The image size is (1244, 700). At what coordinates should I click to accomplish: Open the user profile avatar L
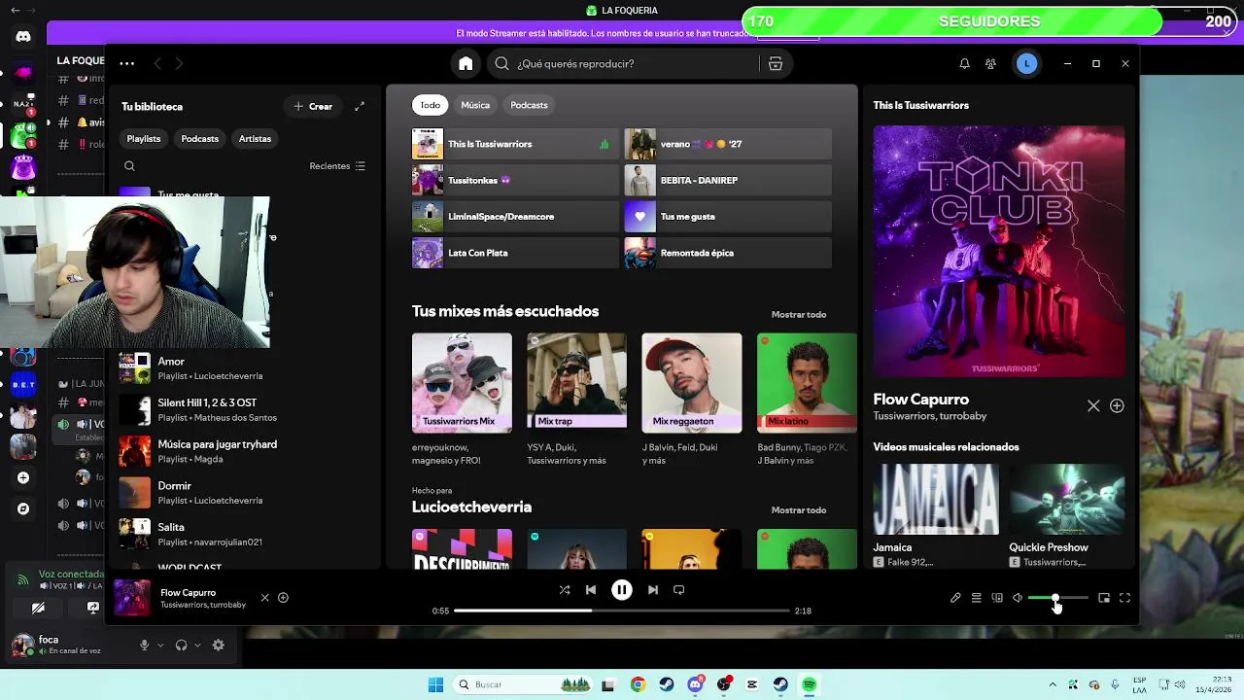click(x=1027, y=63)
